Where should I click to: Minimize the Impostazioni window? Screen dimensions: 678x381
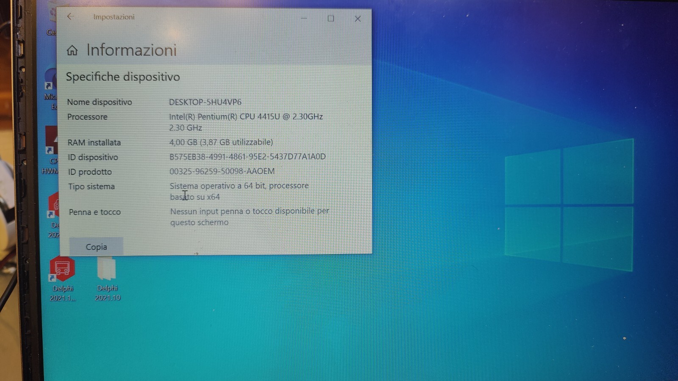click(x=304, y=18)
